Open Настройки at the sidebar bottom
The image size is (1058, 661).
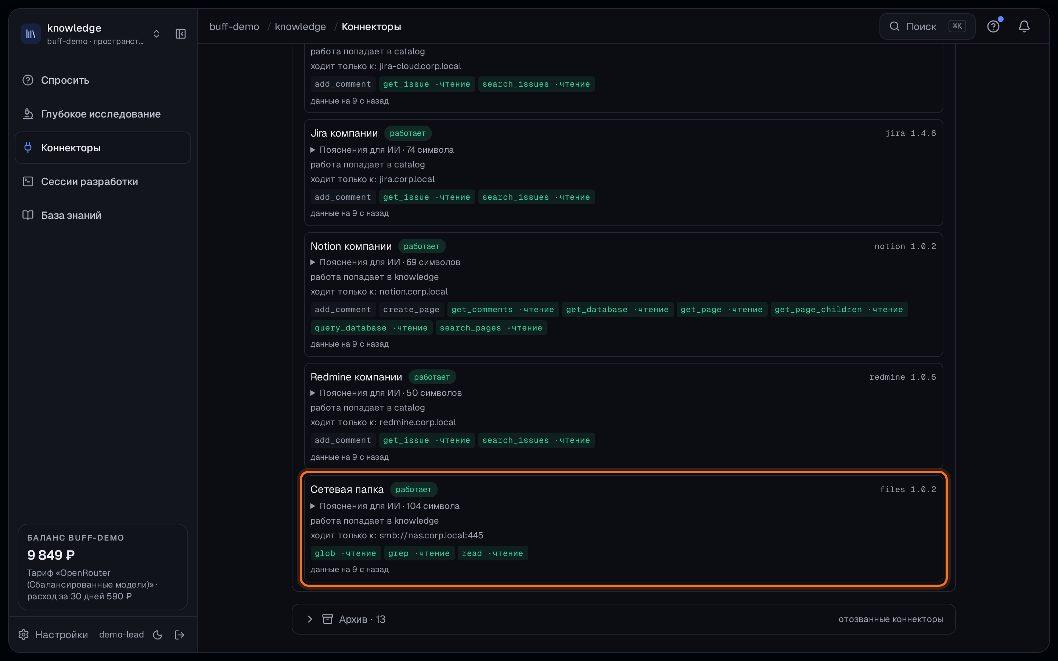(x=53, y=634)
